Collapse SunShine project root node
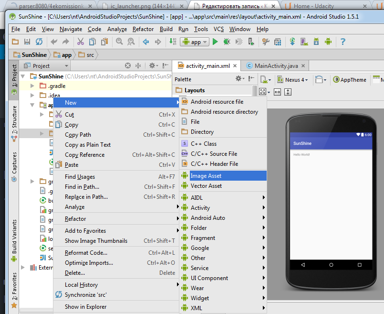Viewport: 384px width, 314px height. 23,76
